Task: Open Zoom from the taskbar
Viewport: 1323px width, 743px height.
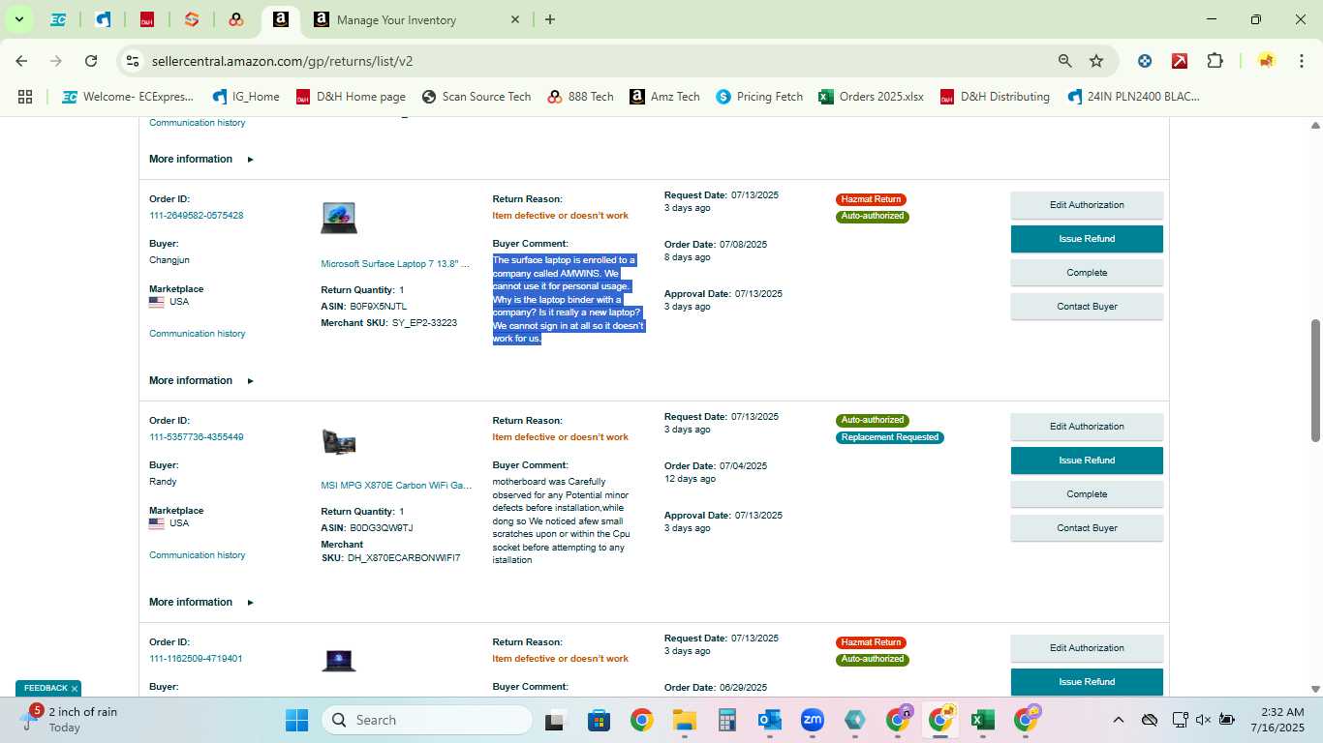Action: [812, 720]
